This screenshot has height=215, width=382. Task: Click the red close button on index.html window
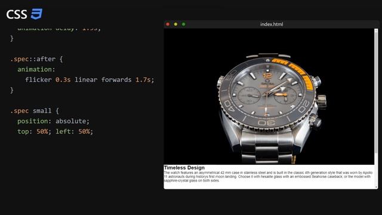168,24
